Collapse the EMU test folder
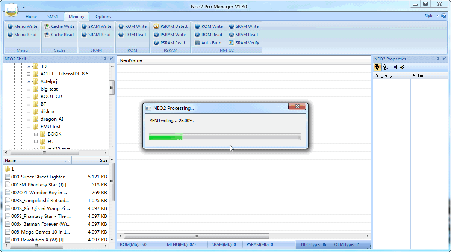The image size is (451, 252). (29, 127)
